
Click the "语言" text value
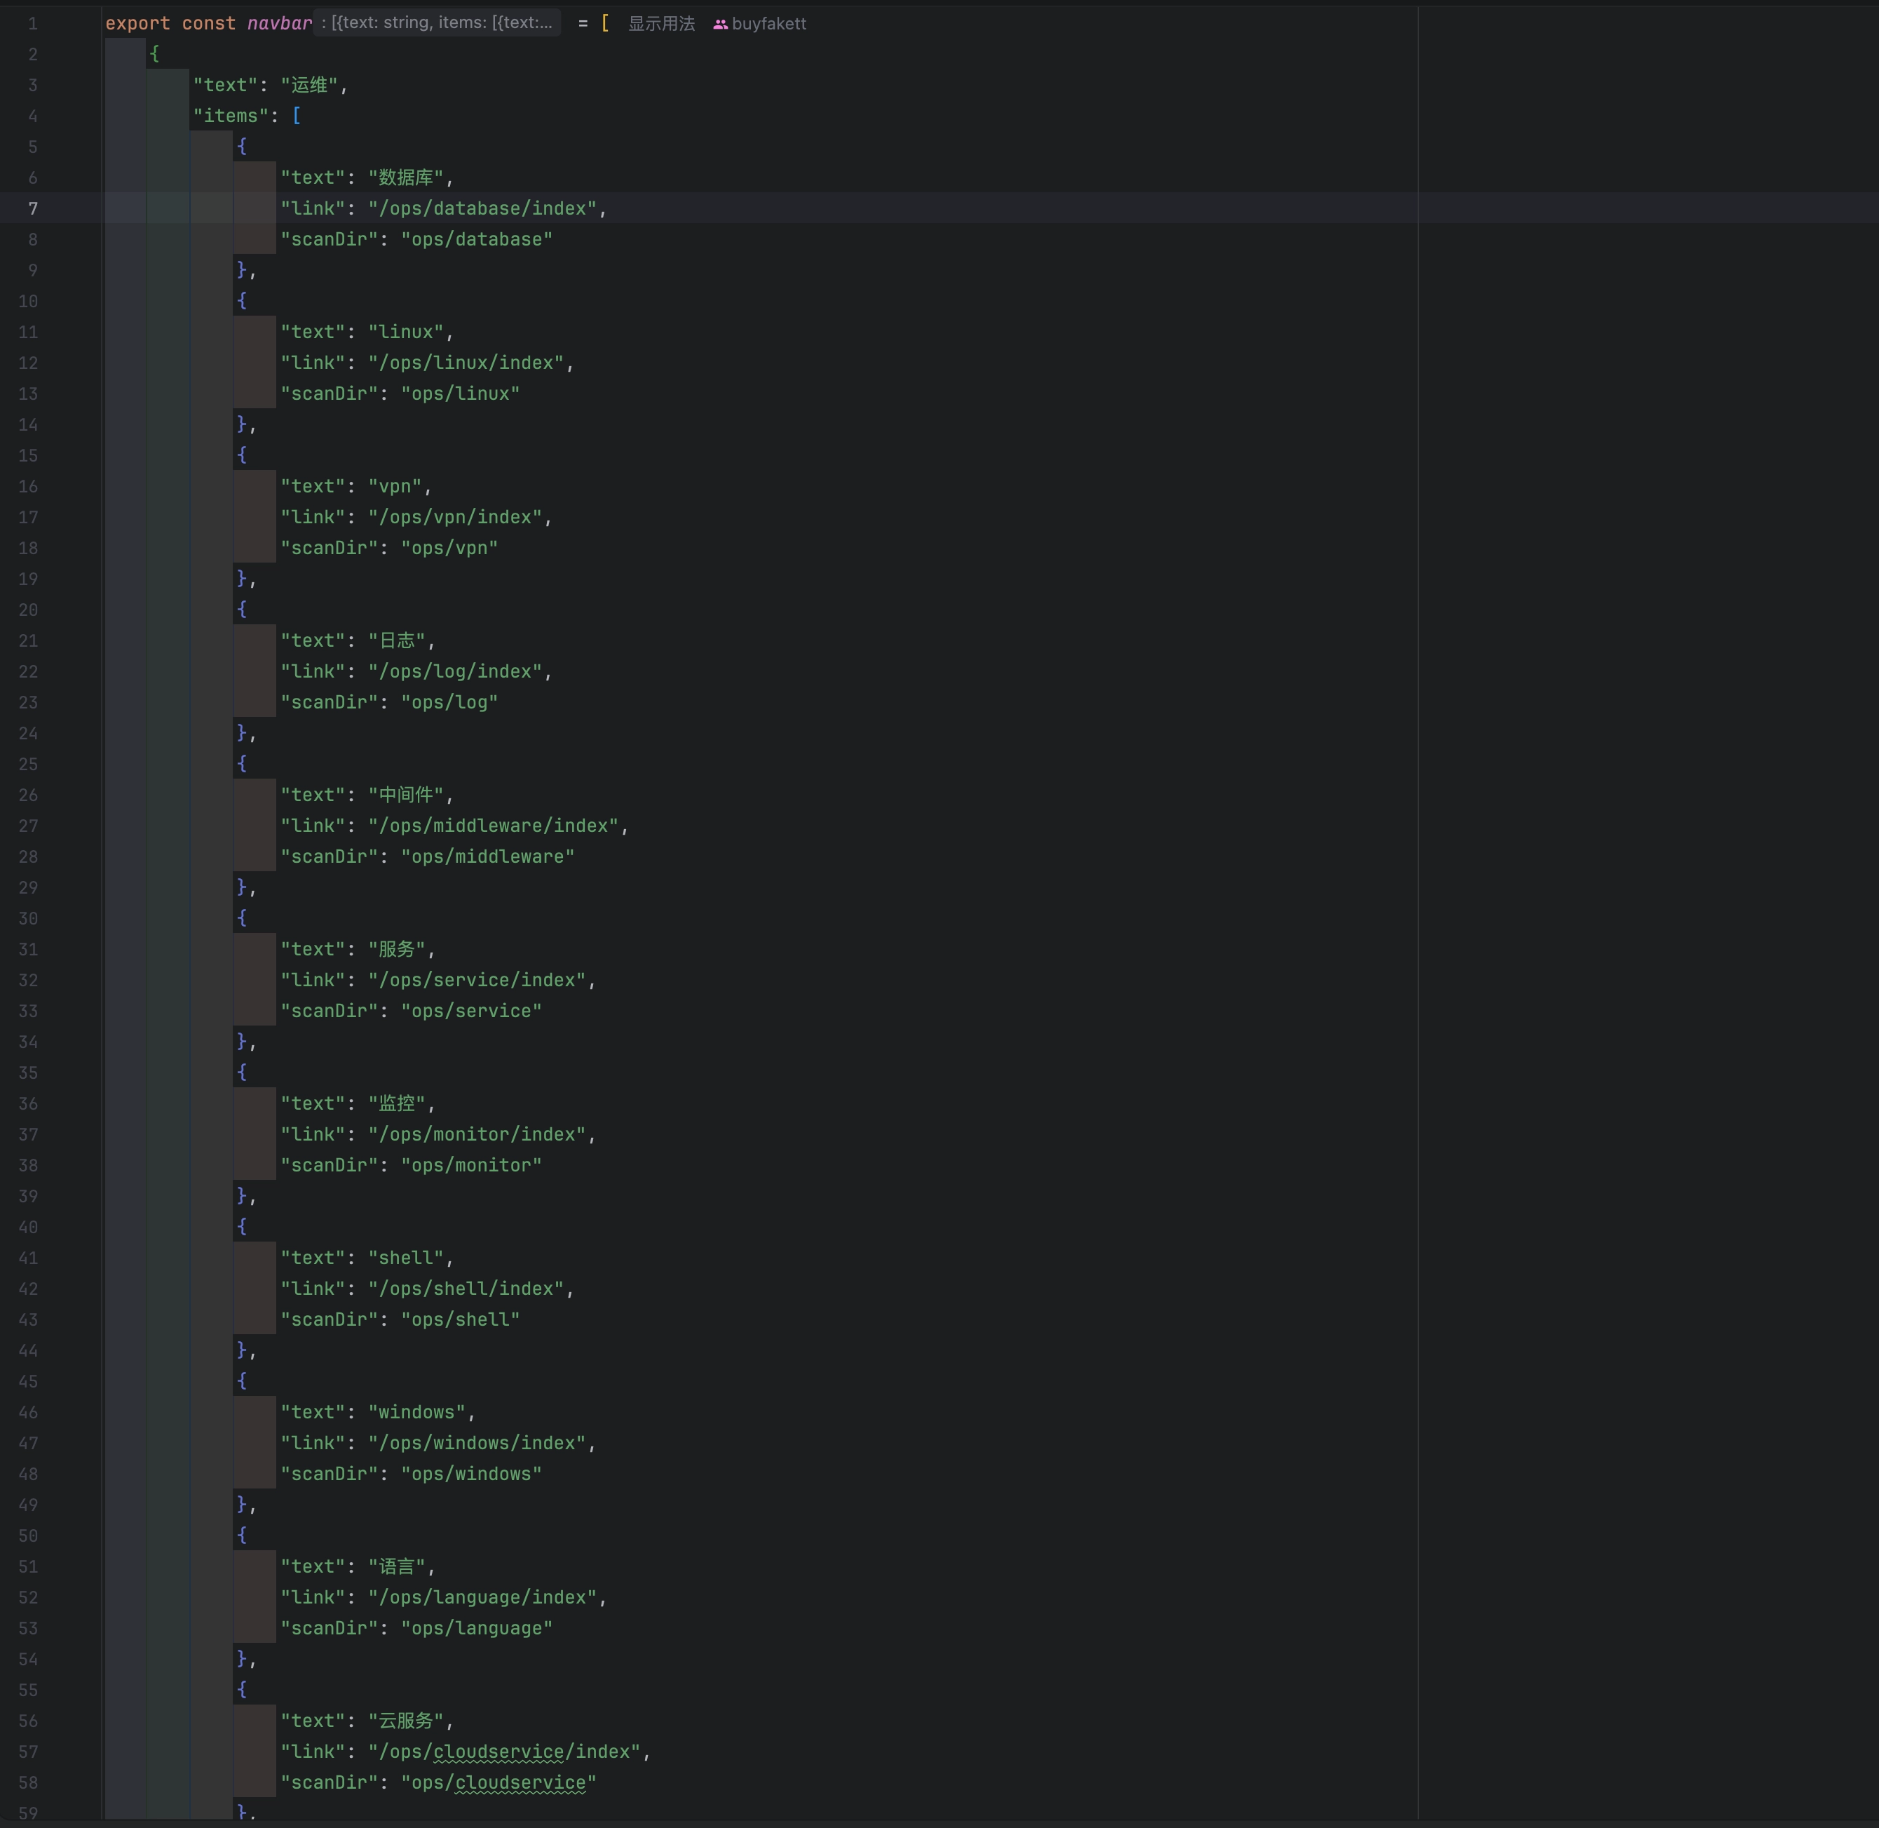coord(396,1567)
